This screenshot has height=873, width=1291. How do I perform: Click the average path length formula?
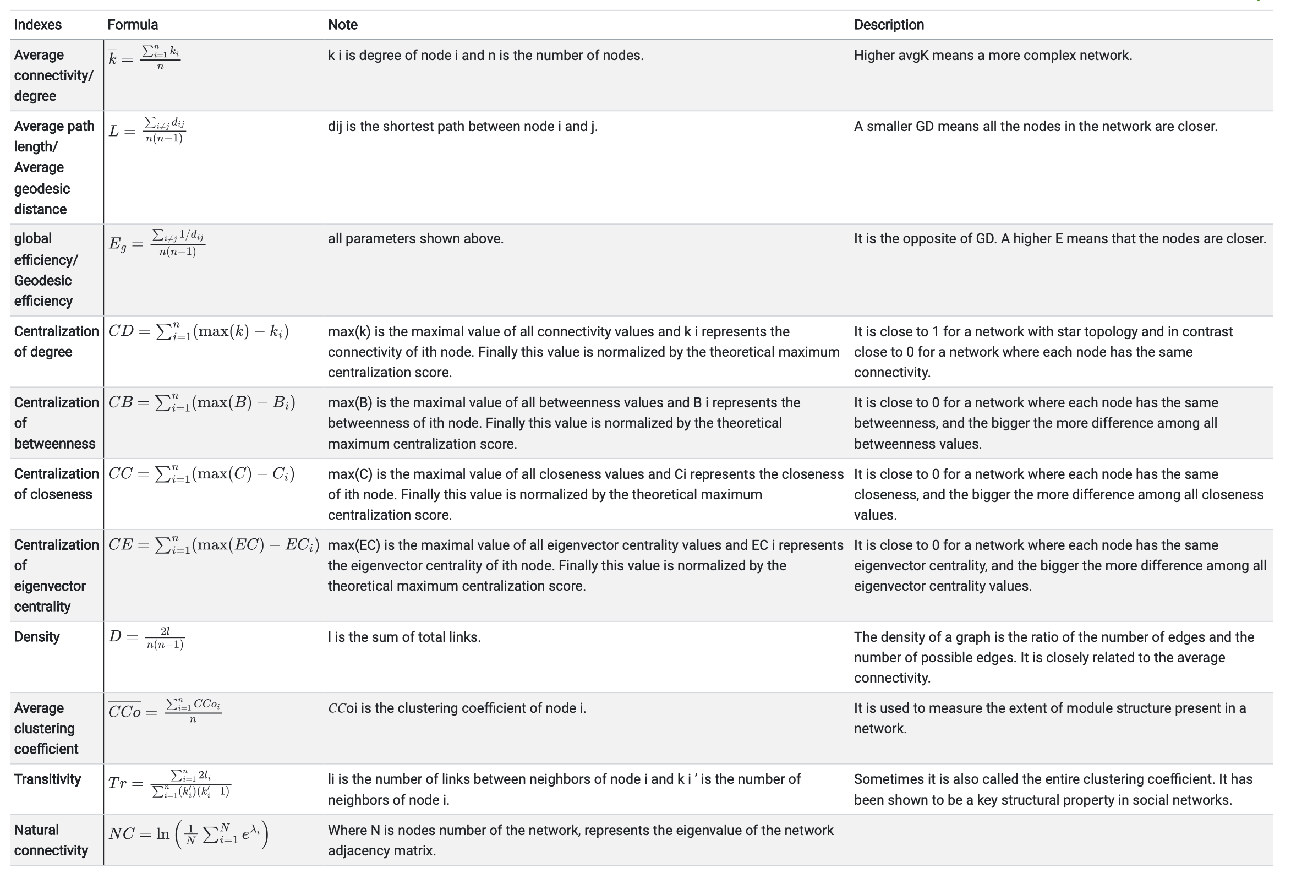[147, 130]
